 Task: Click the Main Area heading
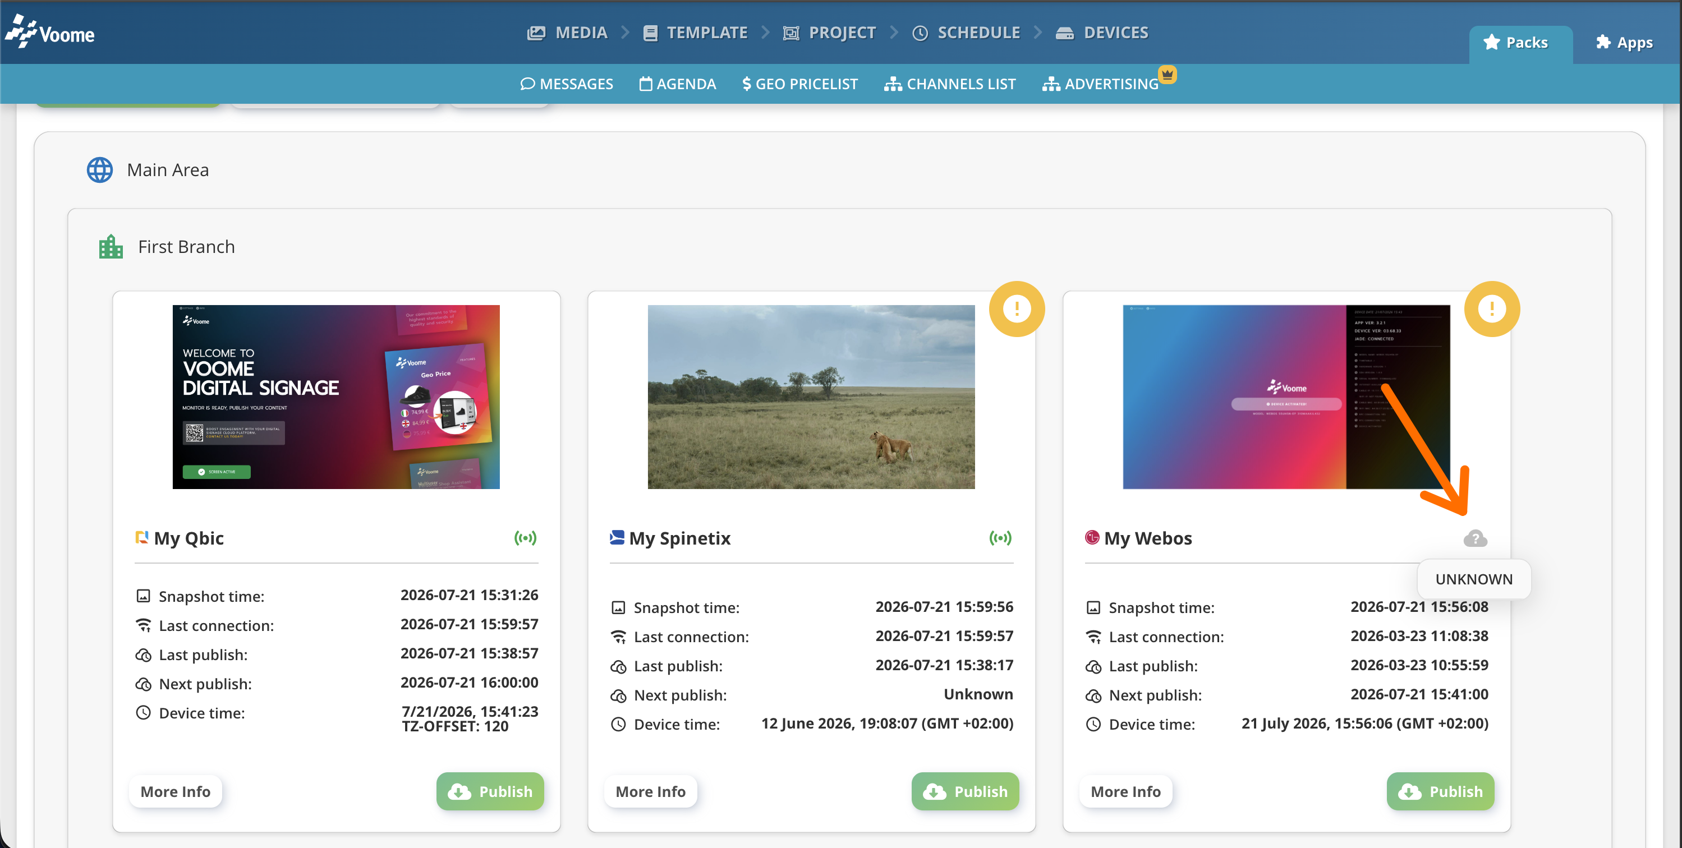click(x=168, y=170)
